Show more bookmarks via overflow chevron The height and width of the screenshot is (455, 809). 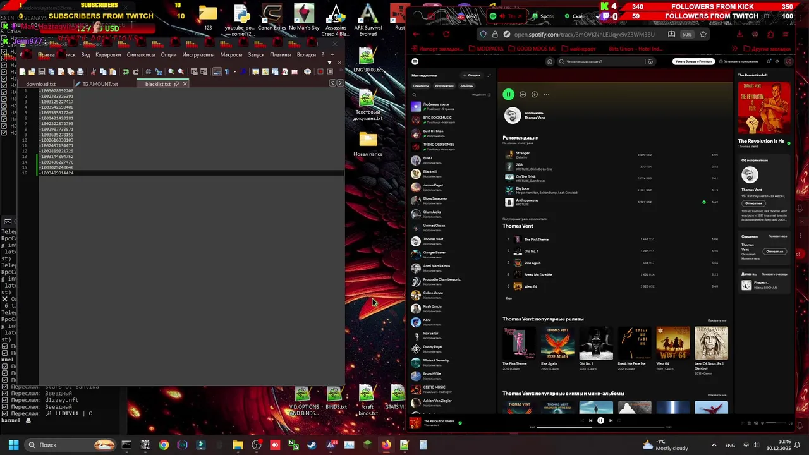[x=734, y=49]
